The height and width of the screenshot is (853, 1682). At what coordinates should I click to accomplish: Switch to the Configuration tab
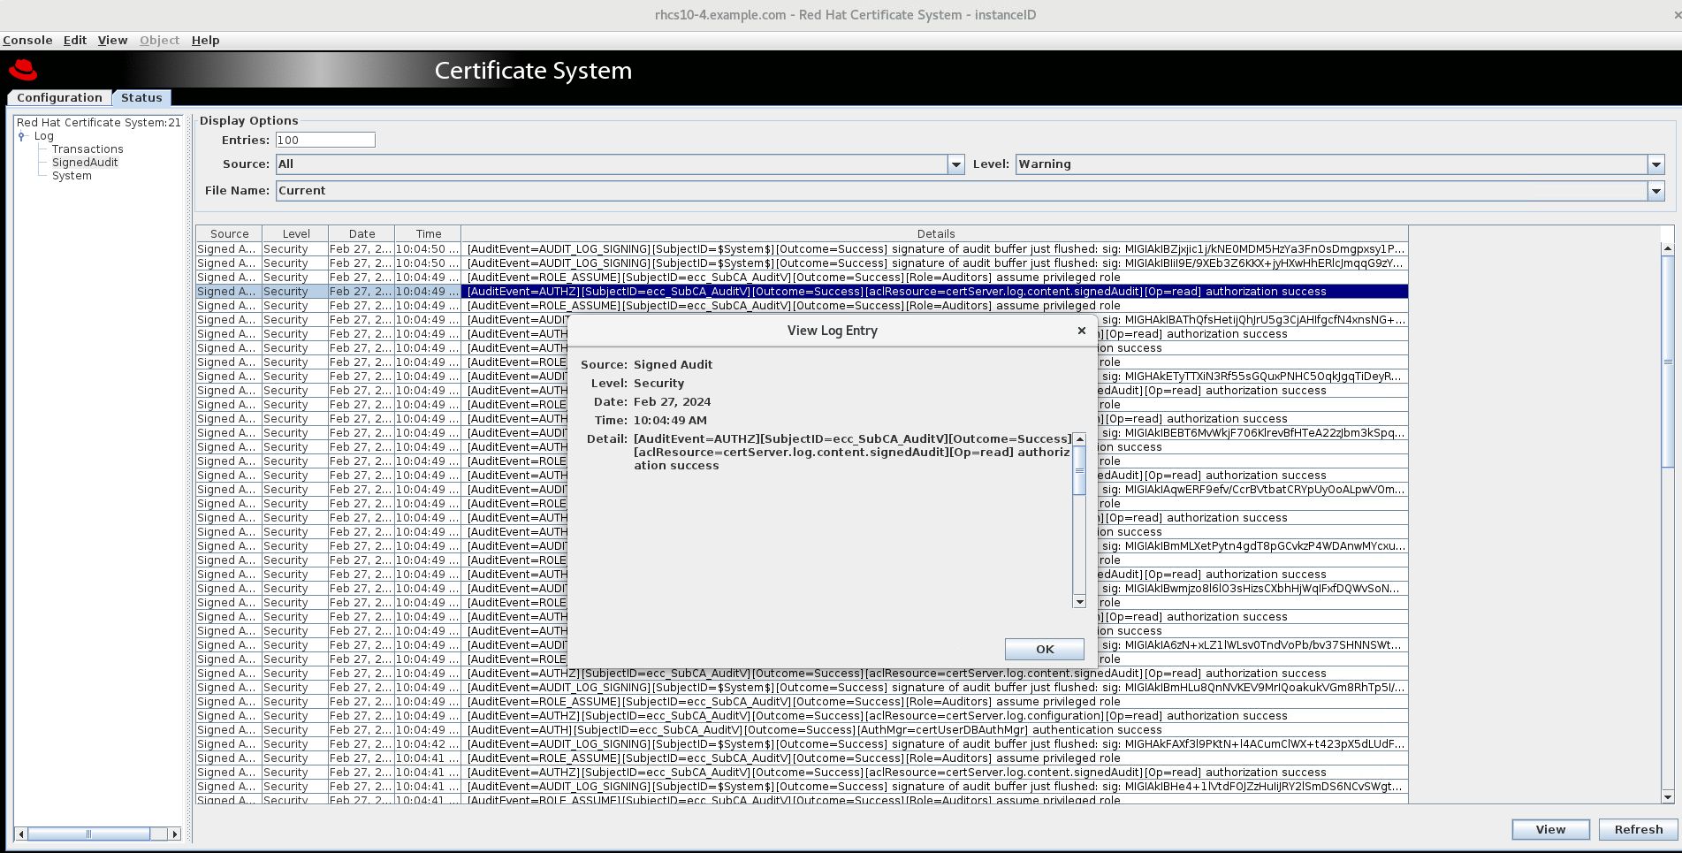pos(59,98)
